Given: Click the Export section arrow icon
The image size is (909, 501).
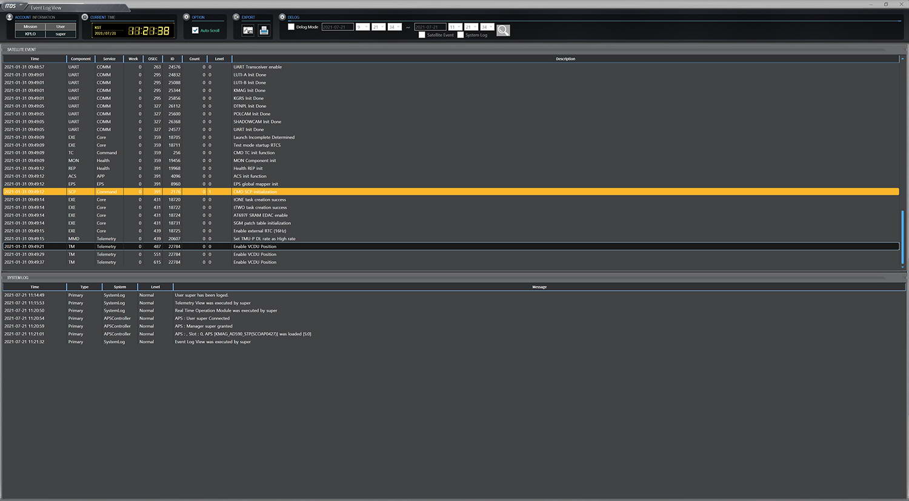Looking at the screenshot, I should click(236, 17).
